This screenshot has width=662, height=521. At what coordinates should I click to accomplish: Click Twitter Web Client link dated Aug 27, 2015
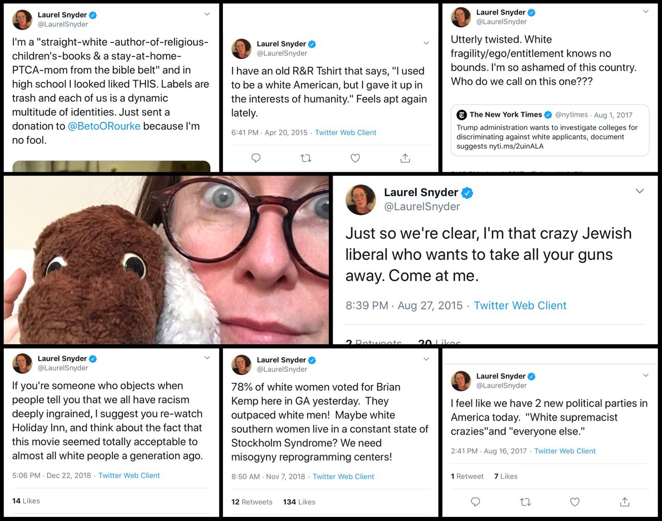click(520, 305)
